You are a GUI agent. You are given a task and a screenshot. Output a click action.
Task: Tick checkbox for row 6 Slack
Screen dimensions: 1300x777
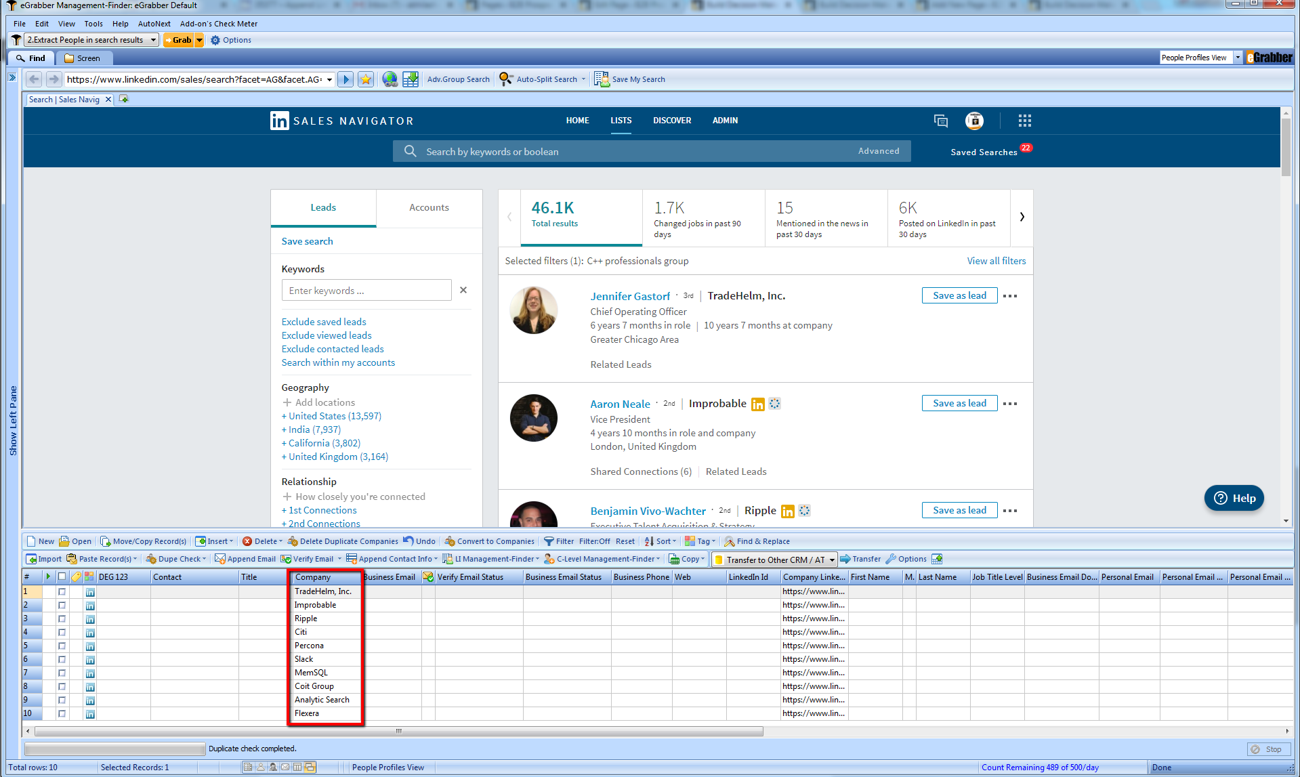(62, 659)
